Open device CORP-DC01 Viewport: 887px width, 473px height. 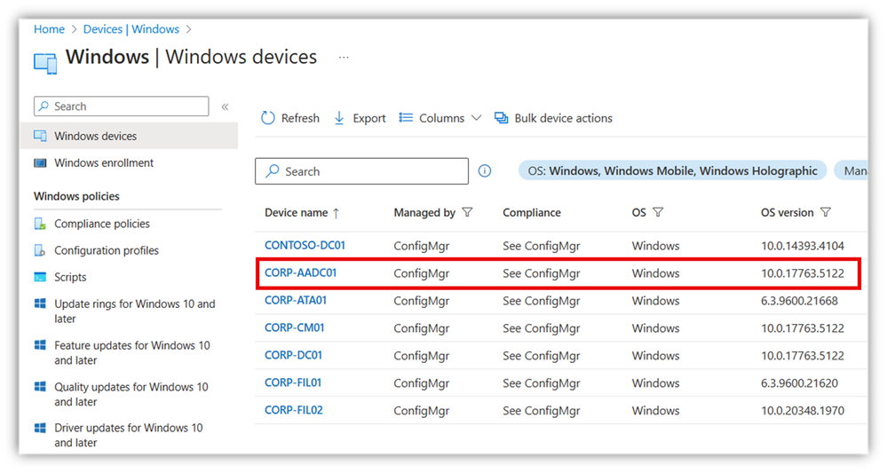pos(294,356)
